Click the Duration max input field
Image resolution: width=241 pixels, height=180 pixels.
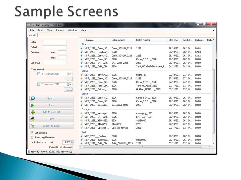coord(63,58)
